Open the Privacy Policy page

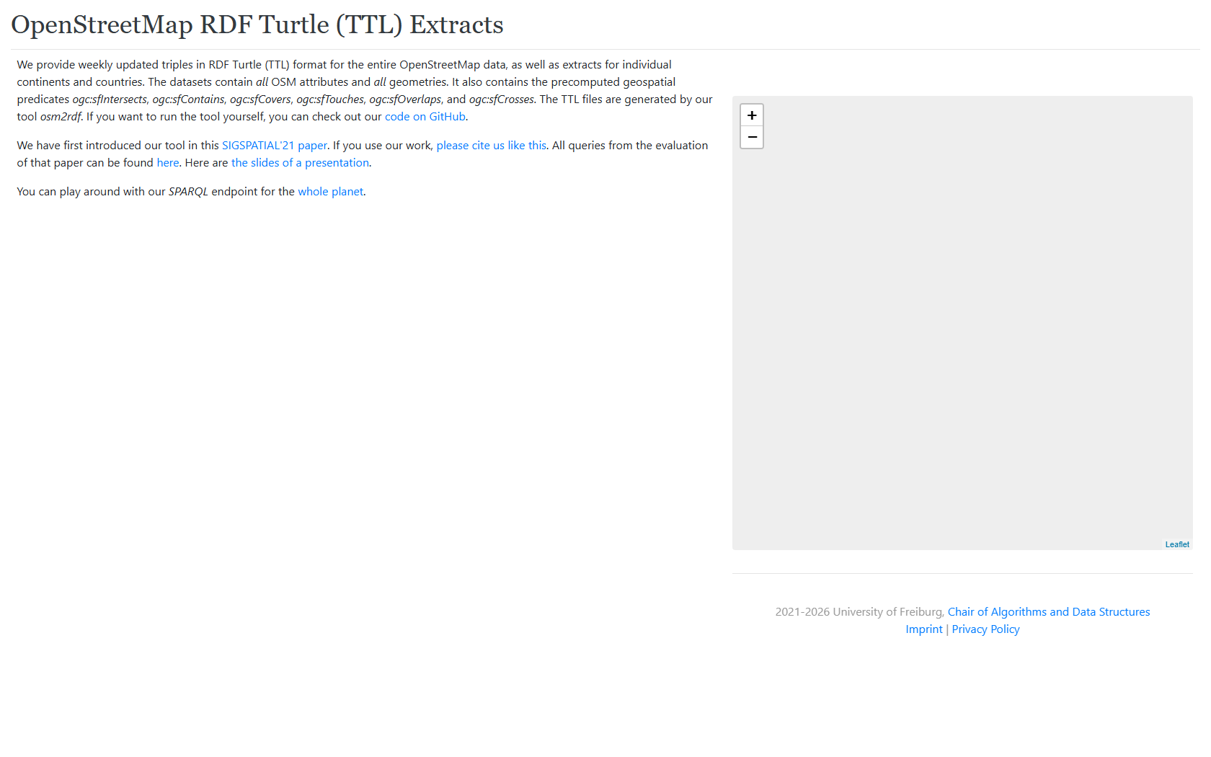tap(985, 629)
